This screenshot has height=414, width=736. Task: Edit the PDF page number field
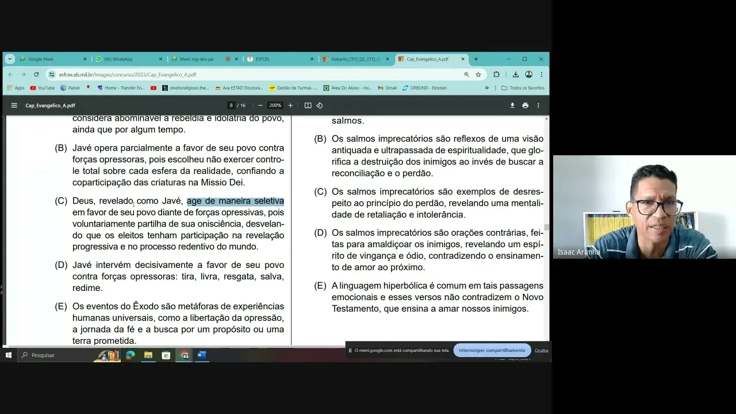point(231,105)
